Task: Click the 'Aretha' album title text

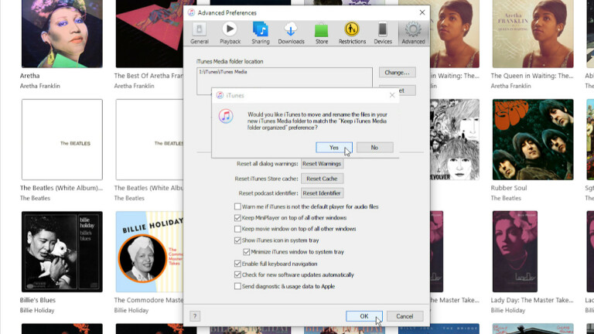Action: pyautogui.click(x=29, y=76)
